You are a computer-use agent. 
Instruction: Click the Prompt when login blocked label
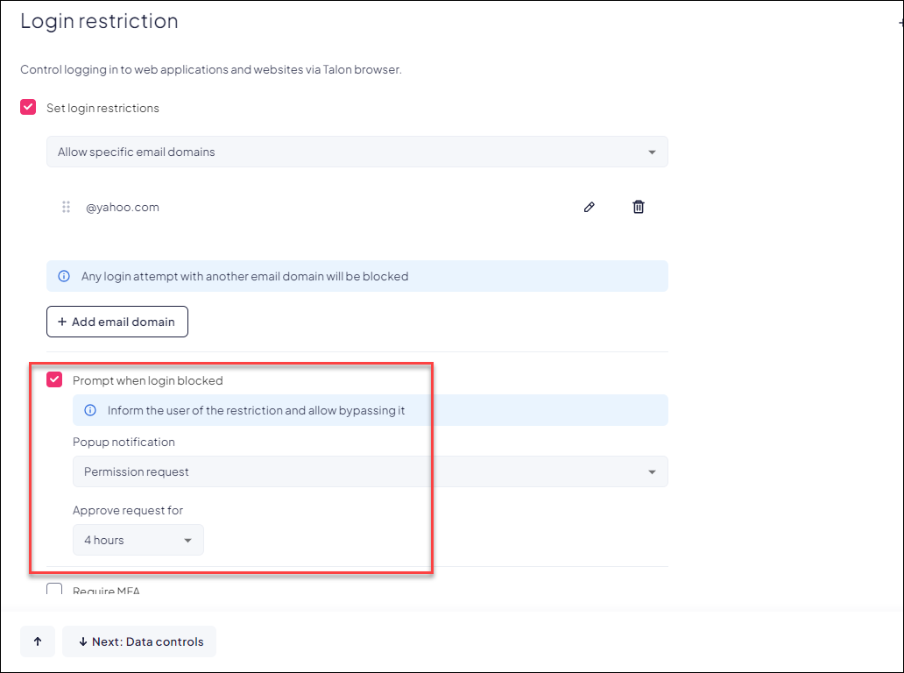click(x=147, y=380)
